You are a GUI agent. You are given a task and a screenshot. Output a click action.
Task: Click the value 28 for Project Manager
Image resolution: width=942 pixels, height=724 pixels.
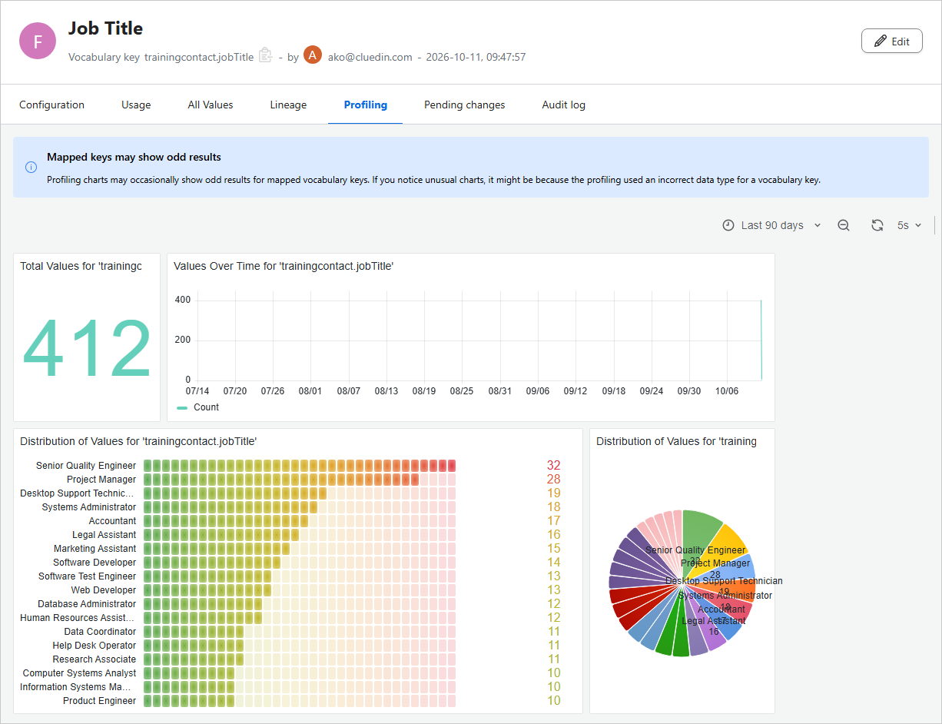click(x=554, y=480)
